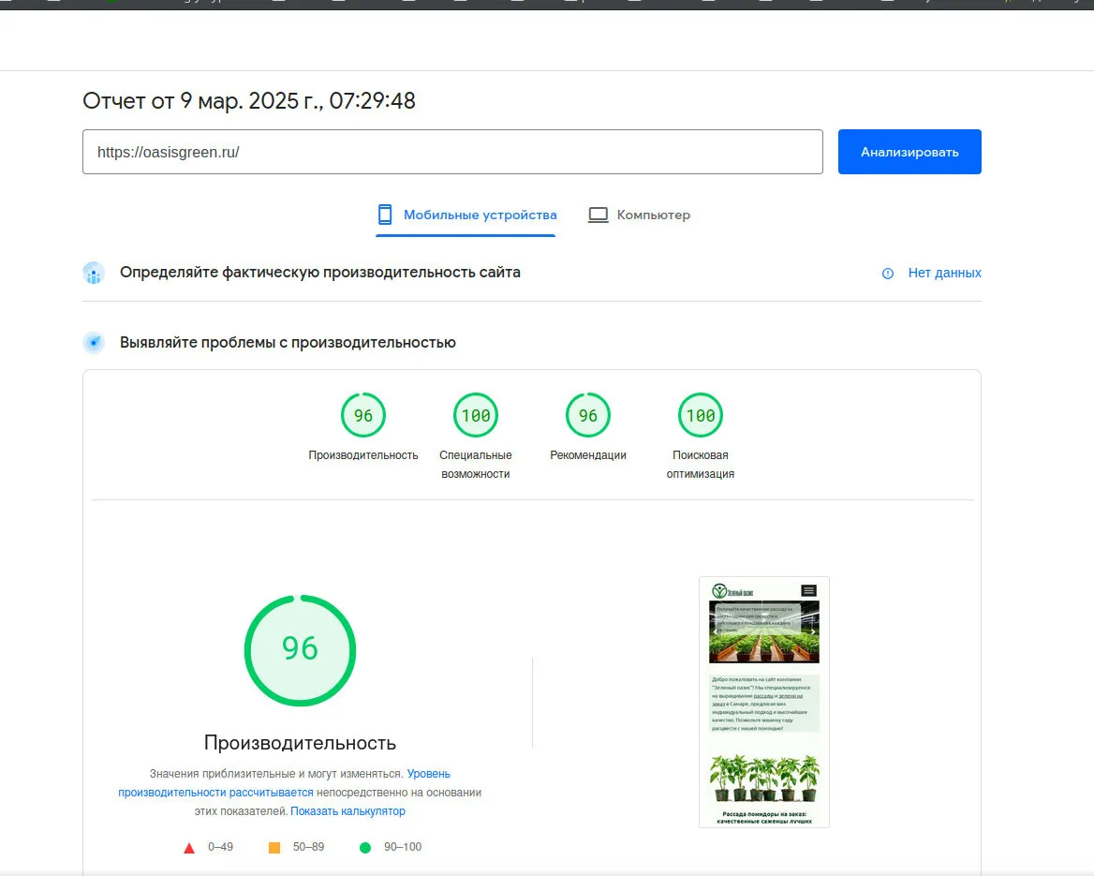Click the Специальные возможности label

476,464
